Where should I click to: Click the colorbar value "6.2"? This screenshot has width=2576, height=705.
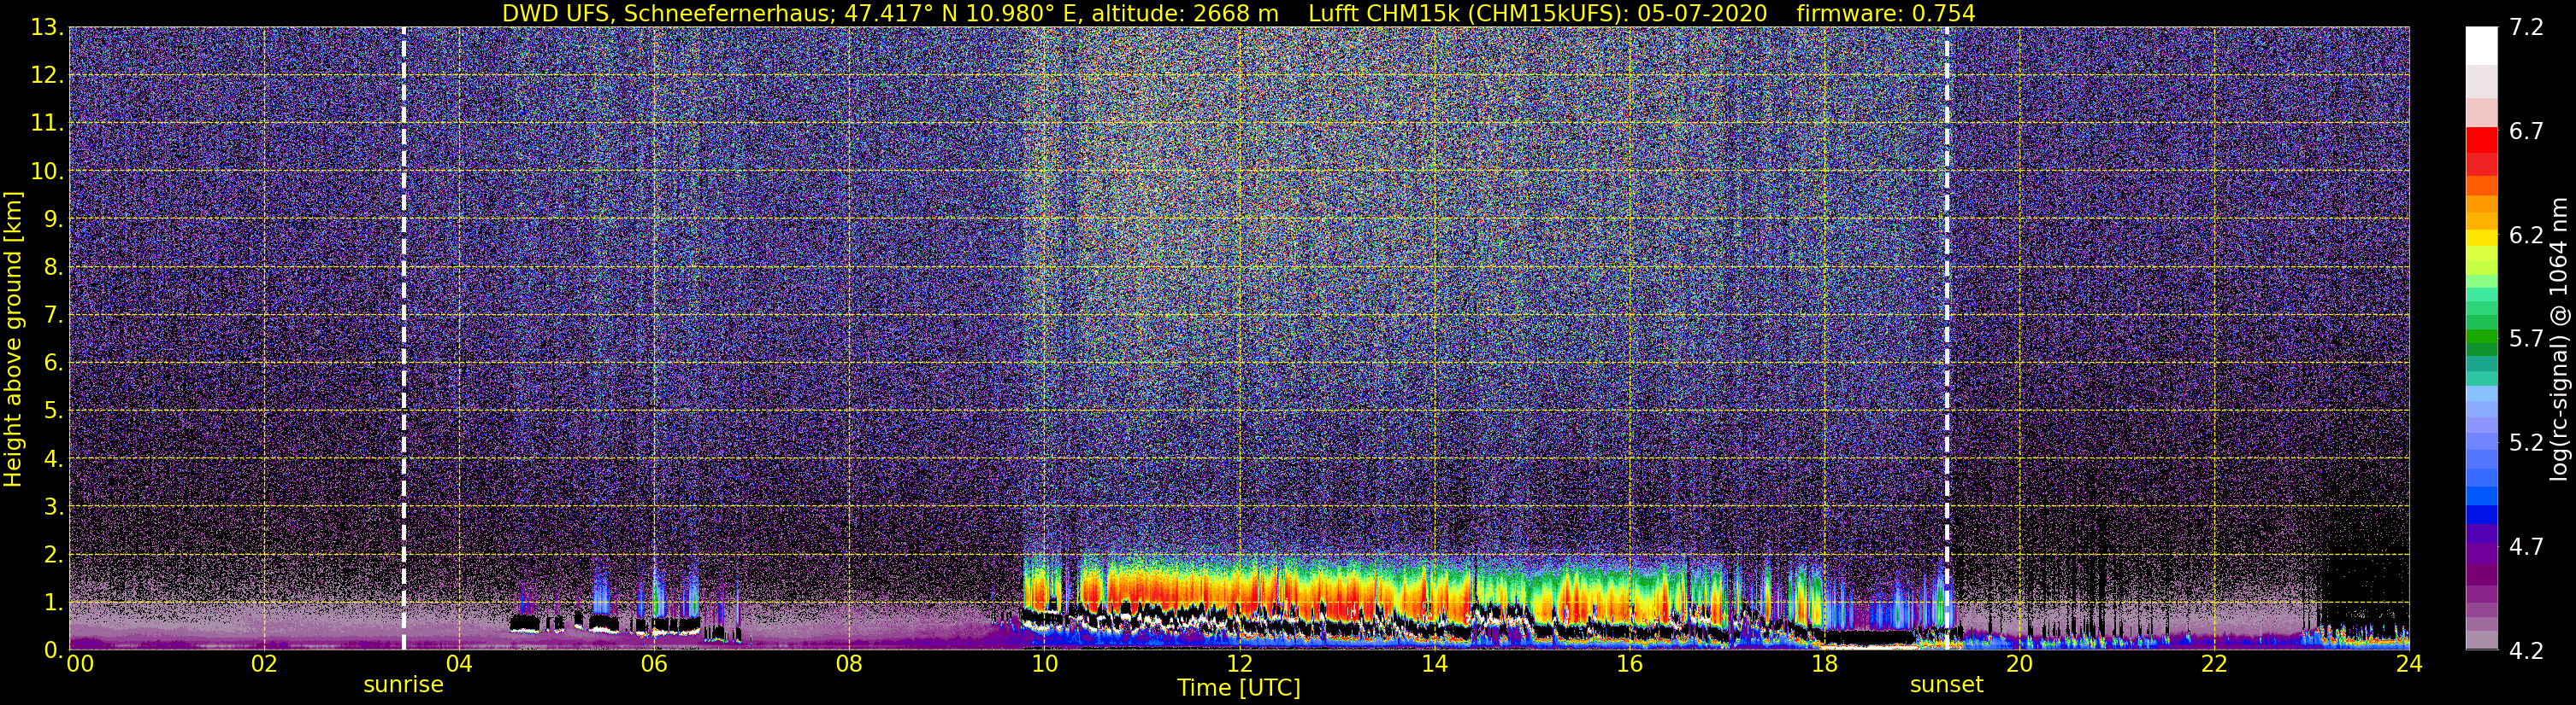point(2526,236)
